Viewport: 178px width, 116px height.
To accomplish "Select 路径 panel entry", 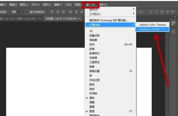I will point(111,85).
